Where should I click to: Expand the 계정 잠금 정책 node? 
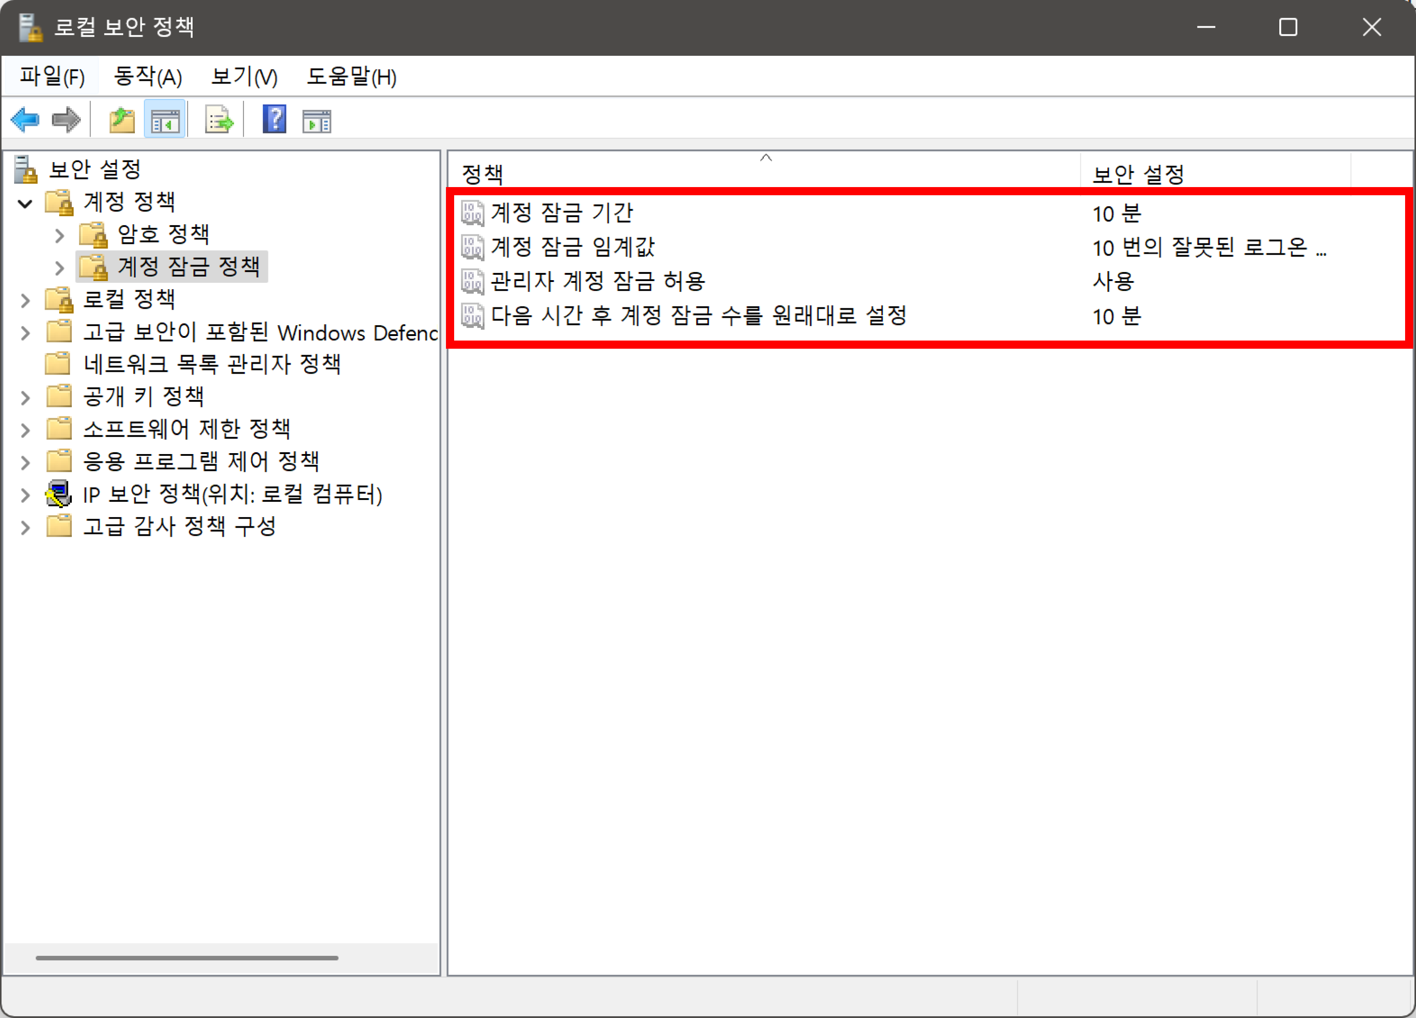click(59, 268)
